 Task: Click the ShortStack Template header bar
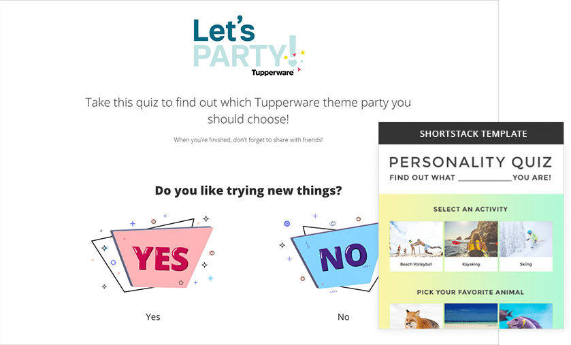tap(472, 133)
